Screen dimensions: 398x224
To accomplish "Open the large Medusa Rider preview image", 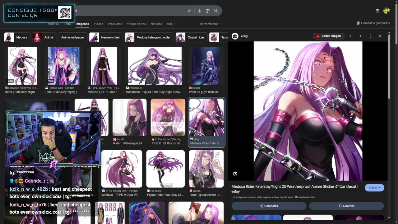I will (x=308, y=111).
